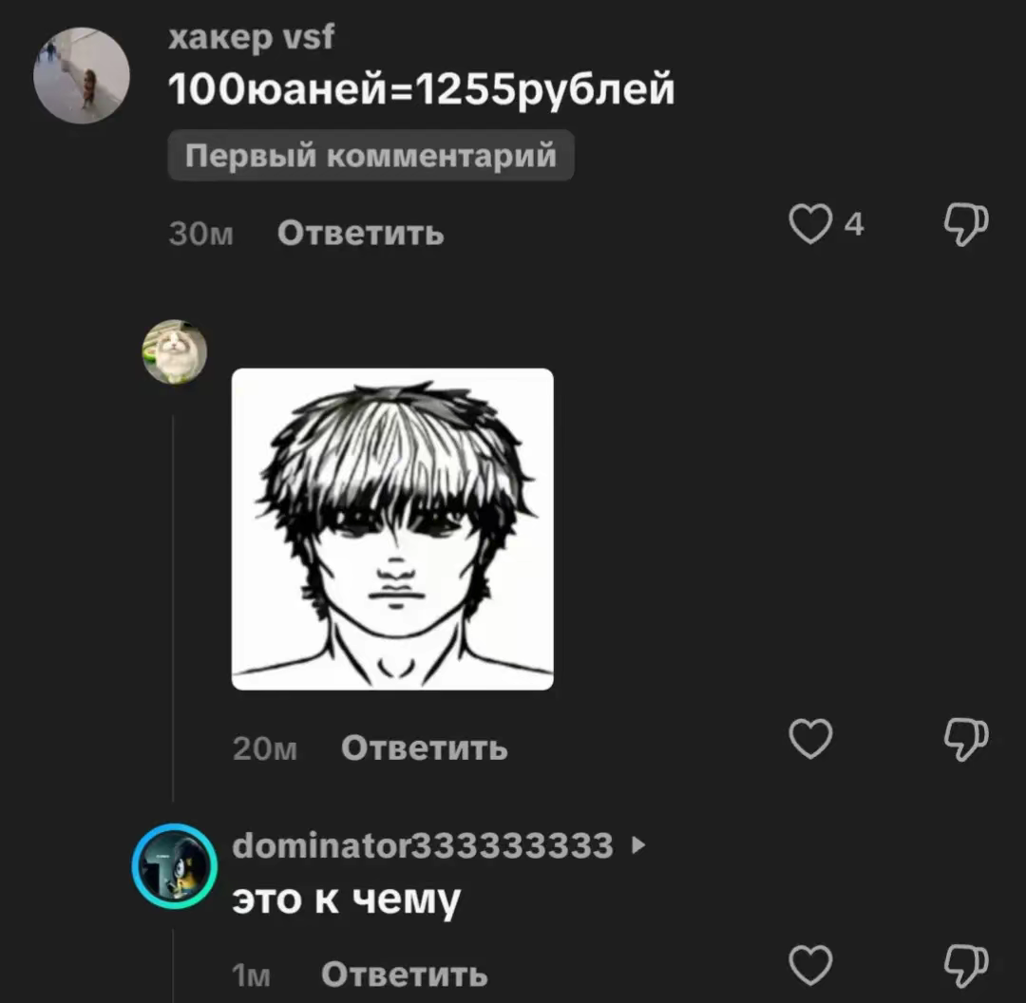
Task: Reply to the image comment posted 20м ago
Action: (x=424, y=748)
